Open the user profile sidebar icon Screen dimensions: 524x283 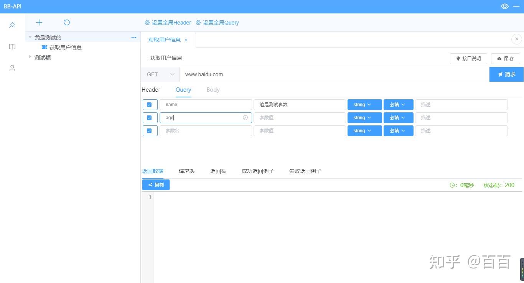12,68
